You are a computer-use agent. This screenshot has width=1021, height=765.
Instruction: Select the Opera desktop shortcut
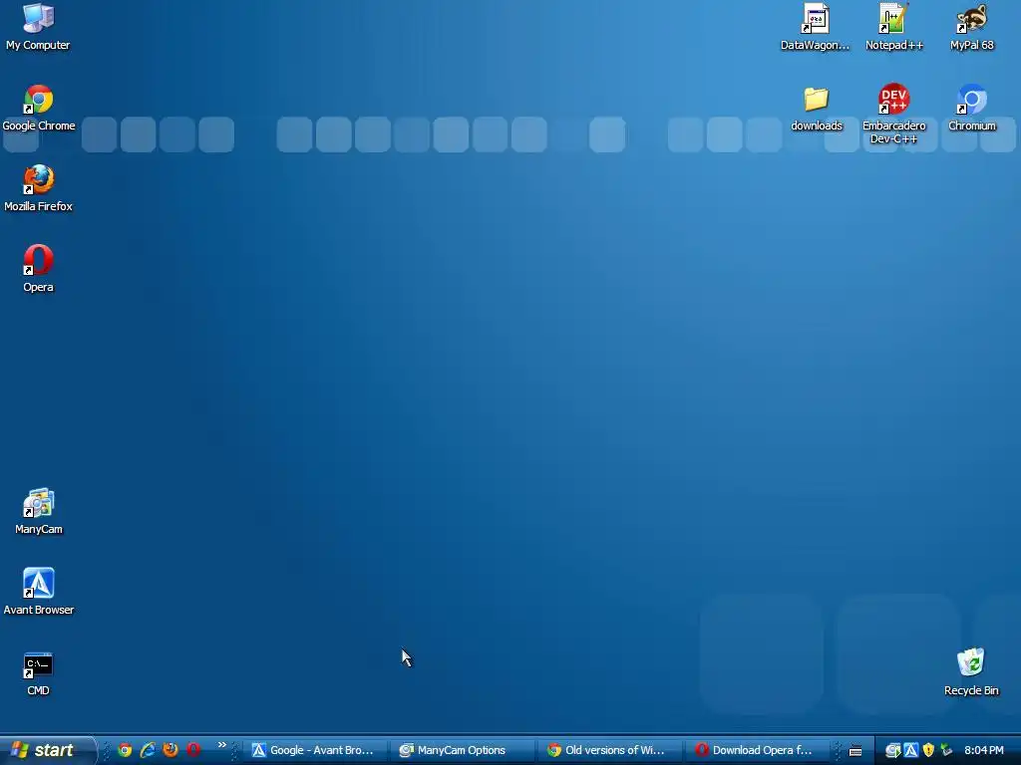click(x=39, y=269)
